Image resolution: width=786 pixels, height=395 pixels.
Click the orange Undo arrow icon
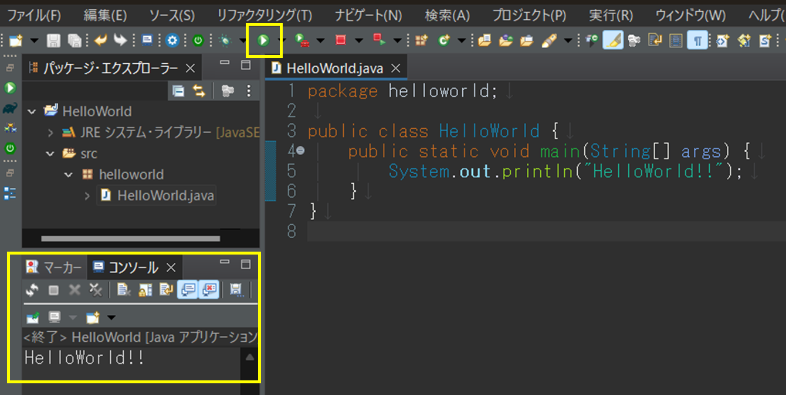tap(100, 40)
